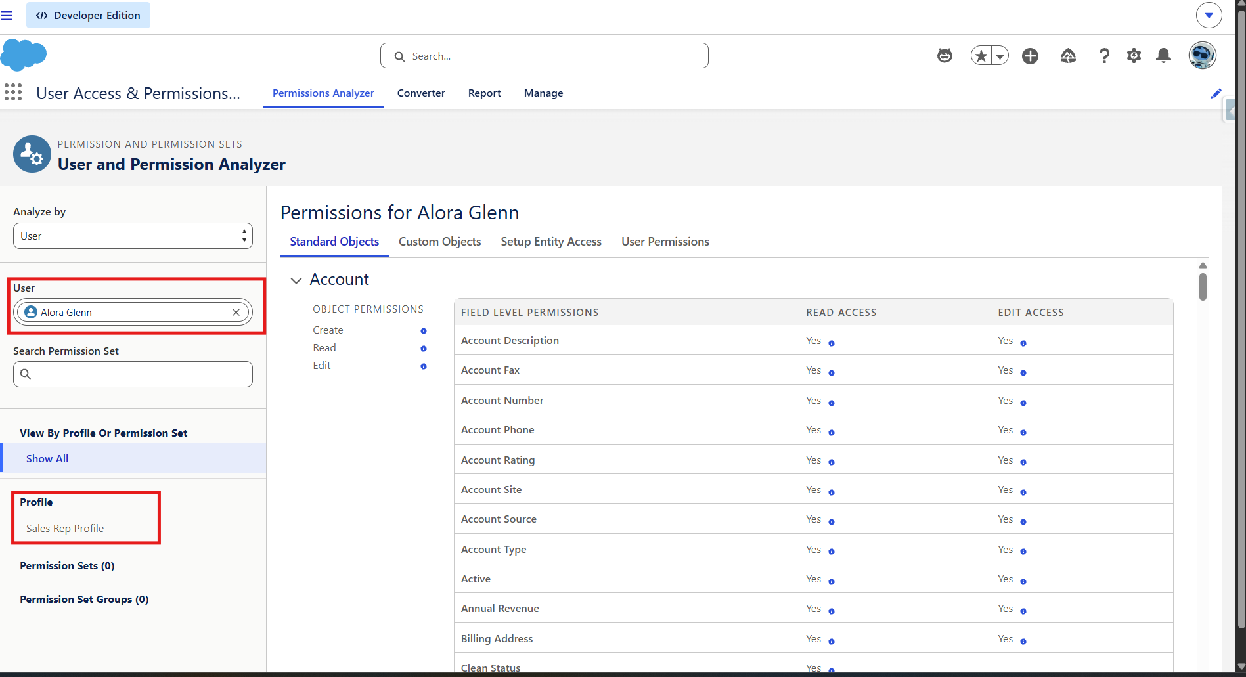Click the Search Permission Set field

point(133,374)
